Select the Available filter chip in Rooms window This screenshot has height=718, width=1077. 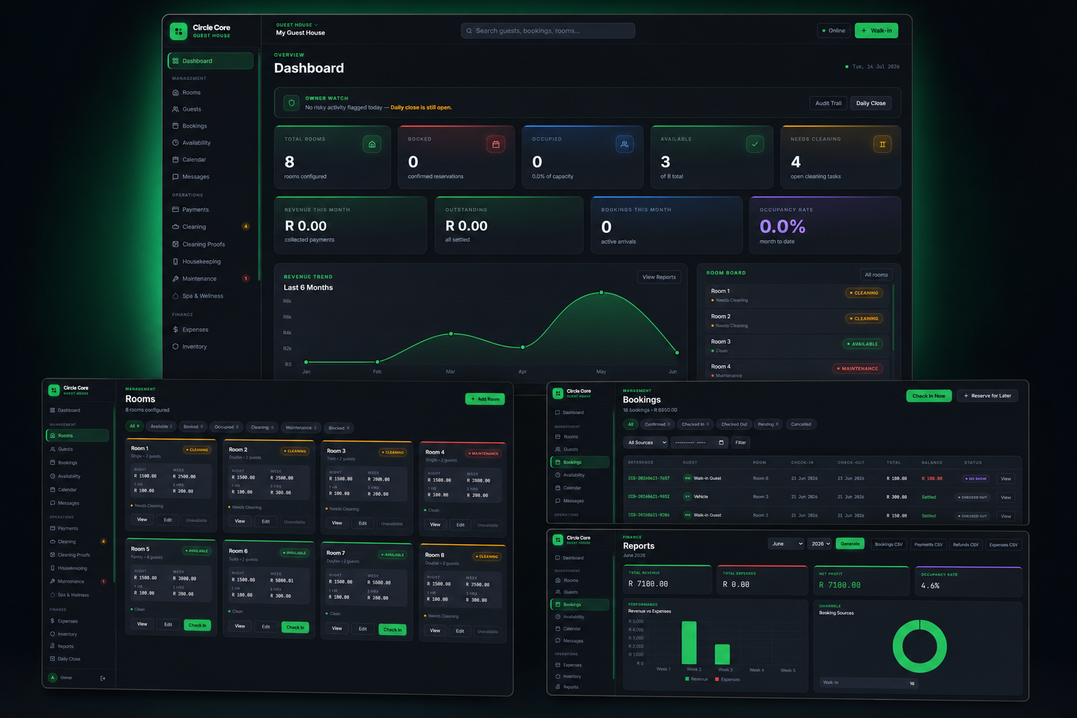tap(161, 426)
